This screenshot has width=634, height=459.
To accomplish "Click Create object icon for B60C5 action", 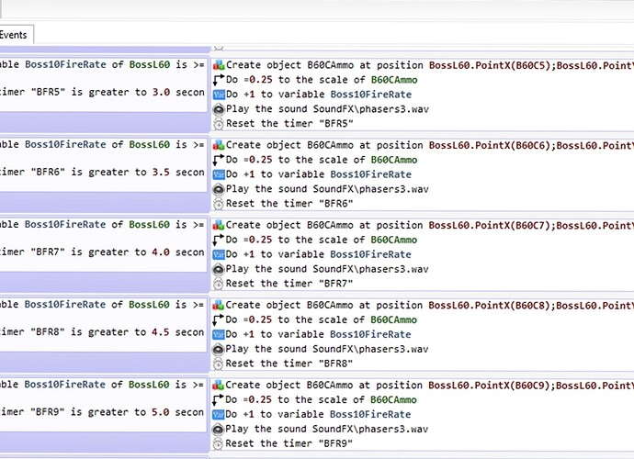I will [219, 65].
